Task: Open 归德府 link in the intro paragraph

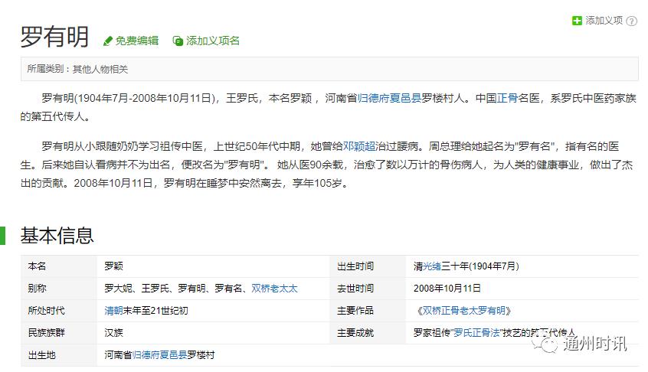Action: 374,98
